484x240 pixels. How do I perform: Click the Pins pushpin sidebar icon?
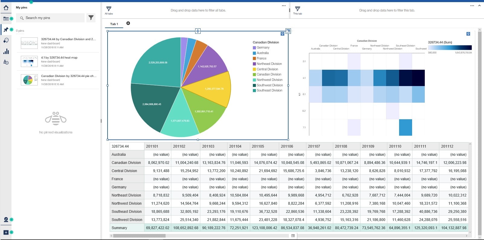pos(6,30)
